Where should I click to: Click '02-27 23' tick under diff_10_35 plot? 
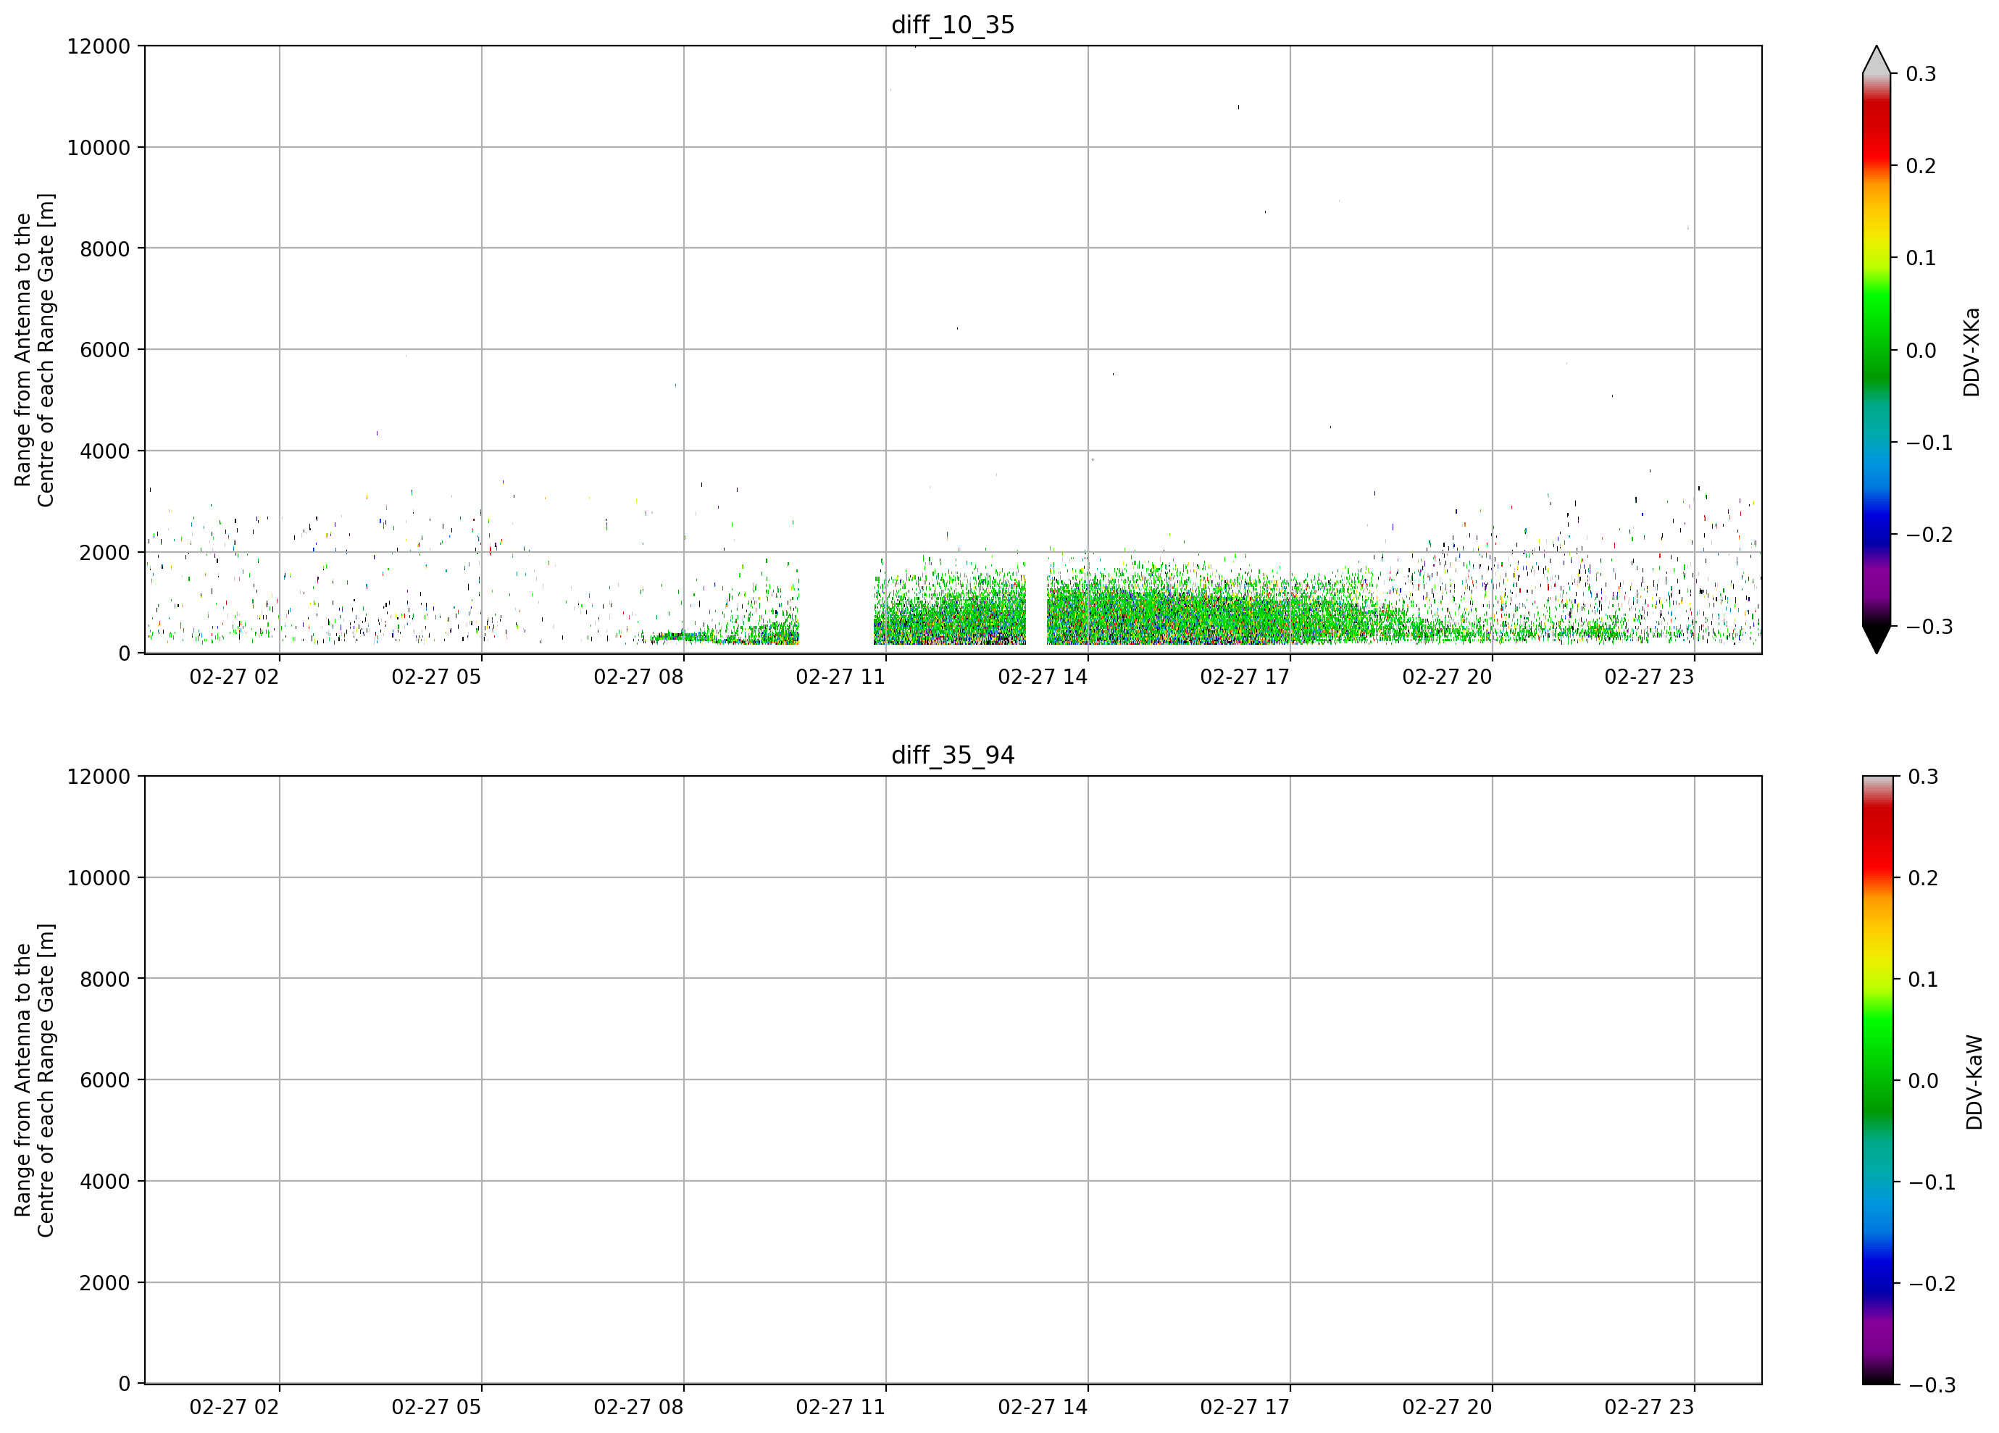tap(1649, 677)
